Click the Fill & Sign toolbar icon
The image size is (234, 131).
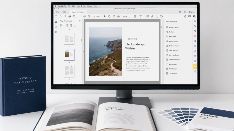[x=157, y=16]
